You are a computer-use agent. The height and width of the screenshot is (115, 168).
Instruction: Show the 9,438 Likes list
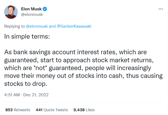pyautogui.click(x=83, y=110)
